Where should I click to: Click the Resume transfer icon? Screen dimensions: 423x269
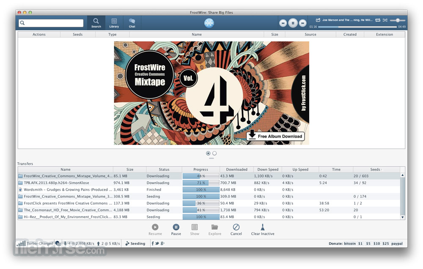(x=155, y=227)
